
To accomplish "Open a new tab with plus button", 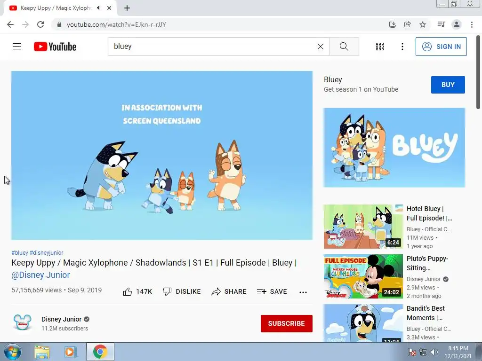I will [x=127, y=8].
